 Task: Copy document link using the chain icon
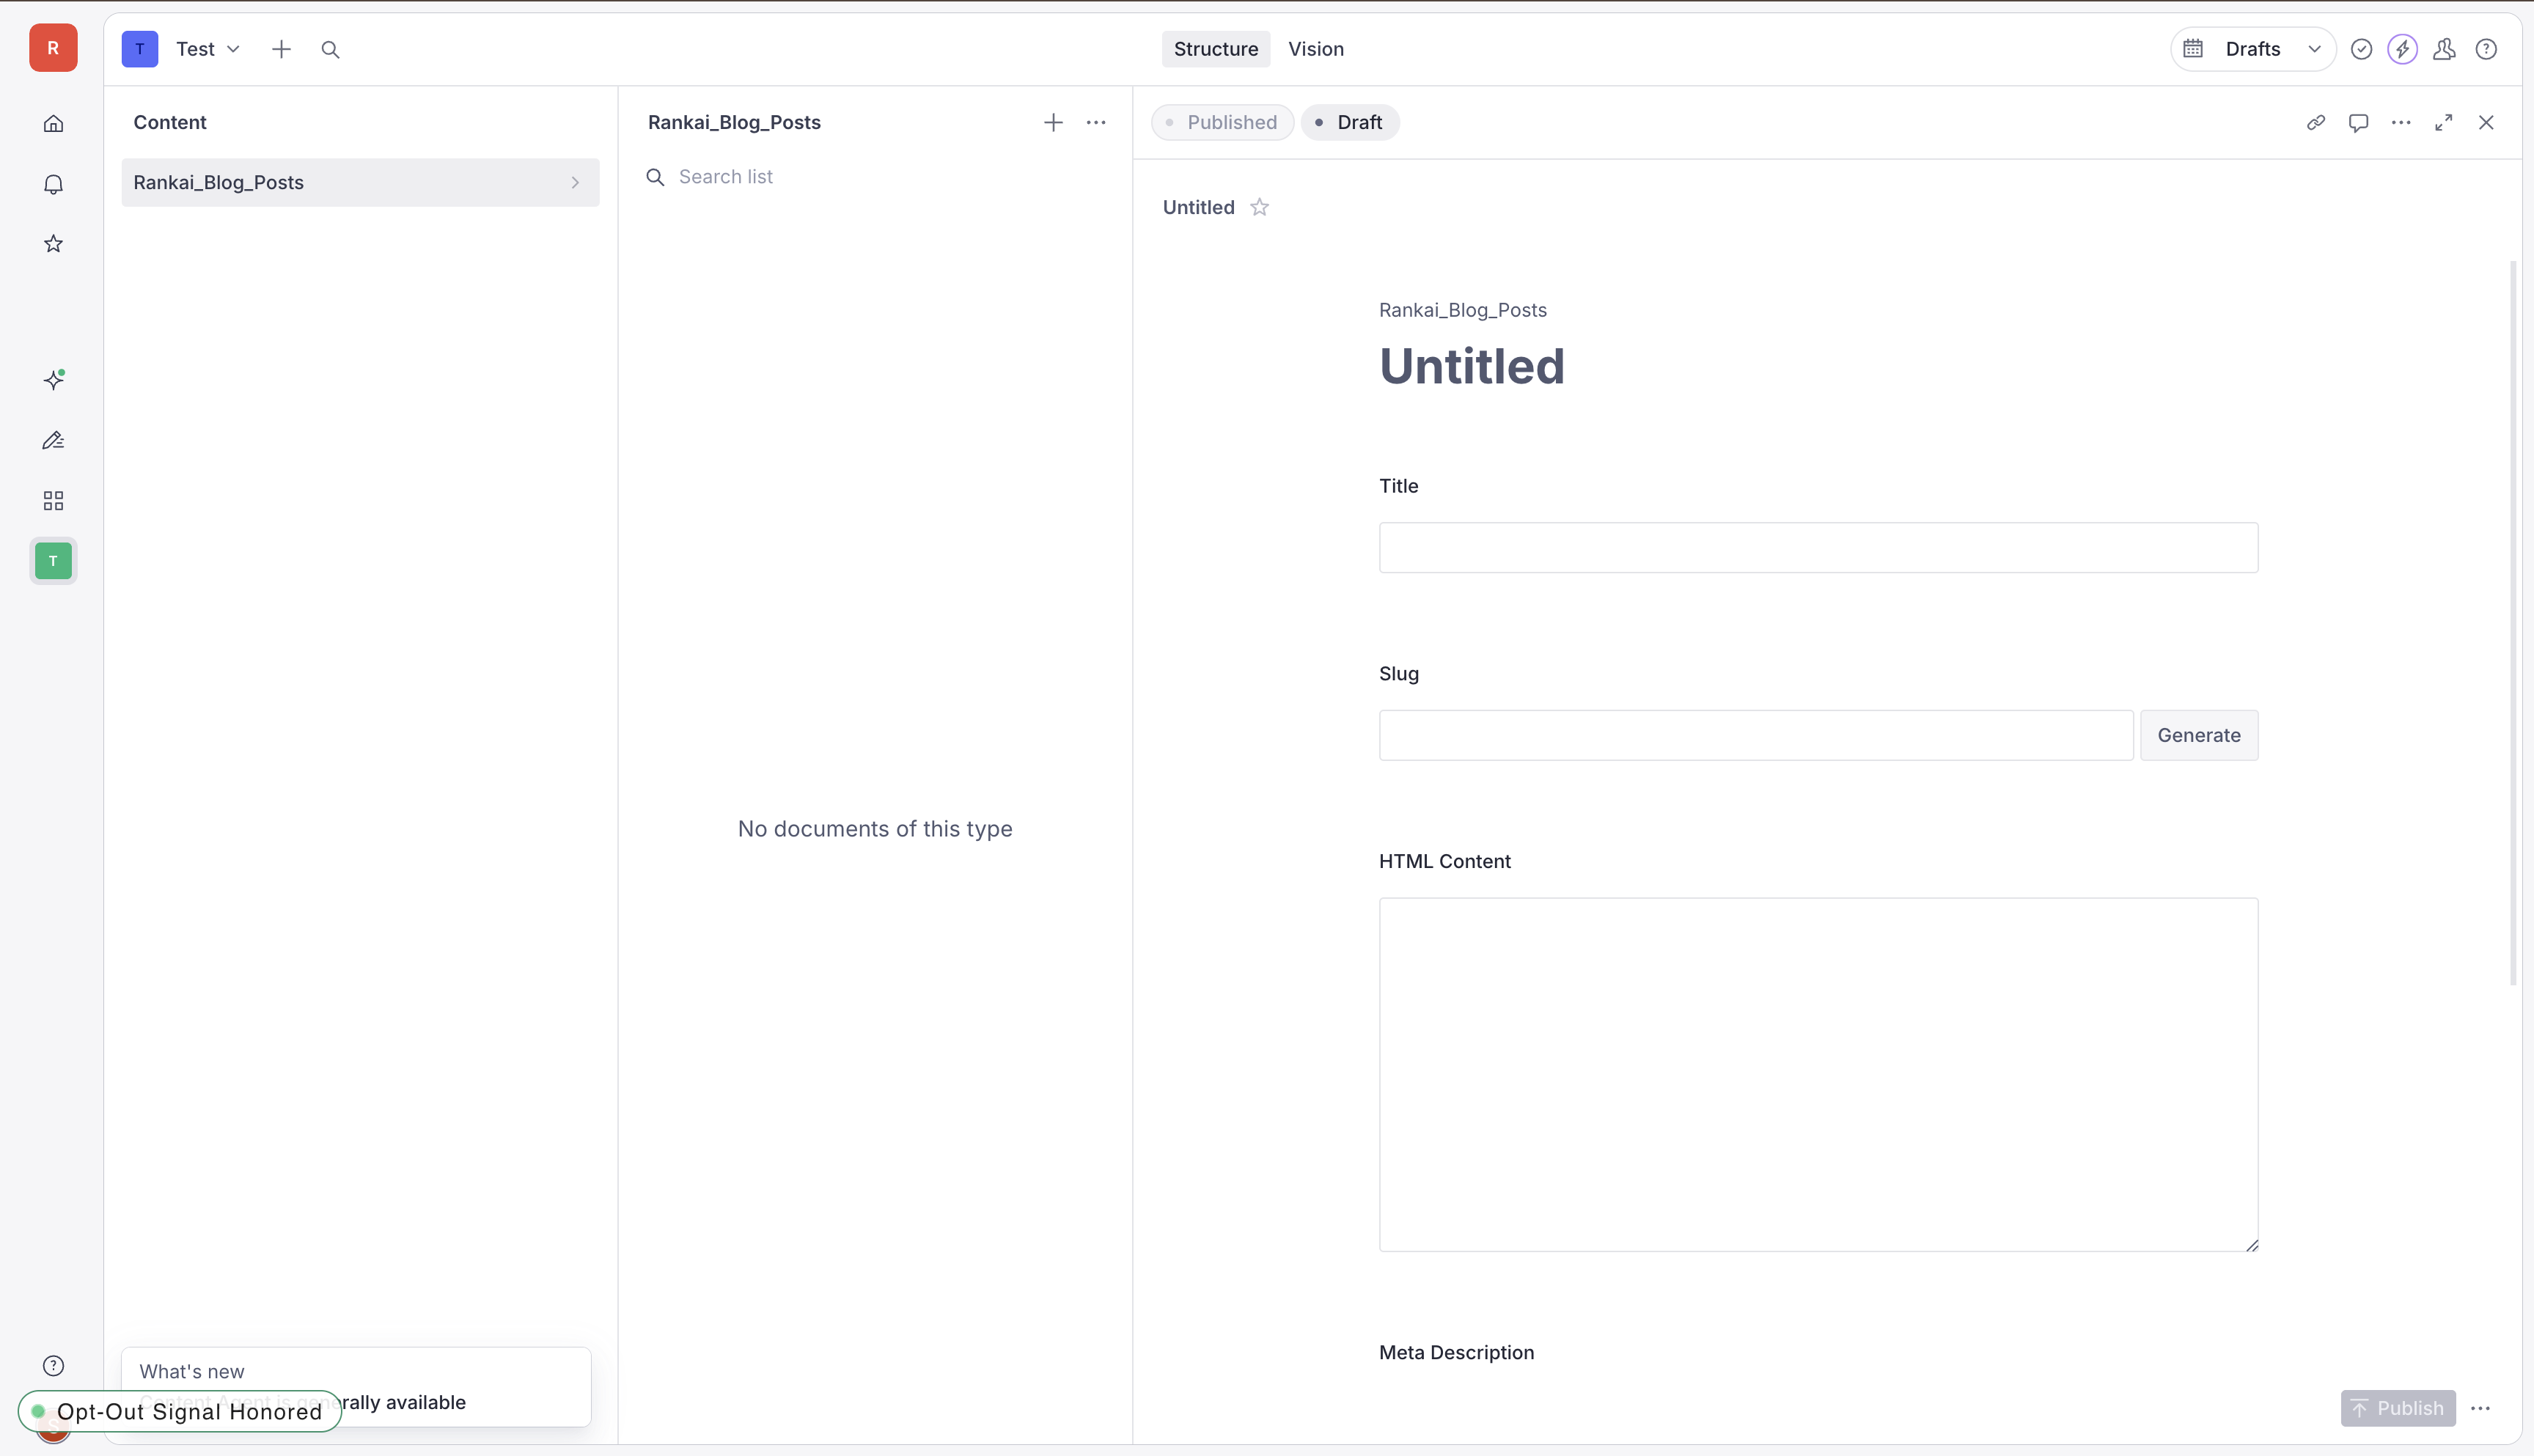coord(2316,122)
